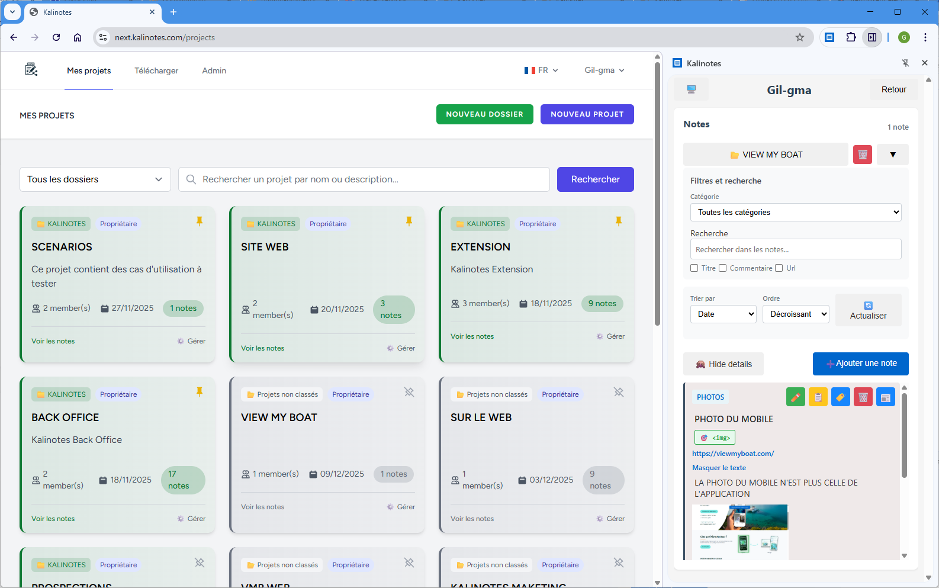
Task: Click the yellow clipboard icon on the note
Action: coord(818,397)
